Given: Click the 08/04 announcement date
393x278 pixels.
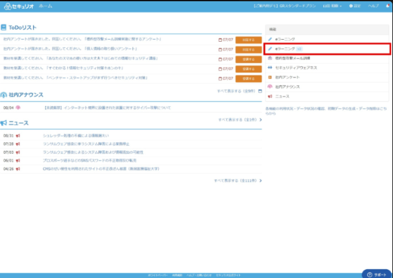Looking at the screenshot, I should pyautogui.click(x=8, y=107).
